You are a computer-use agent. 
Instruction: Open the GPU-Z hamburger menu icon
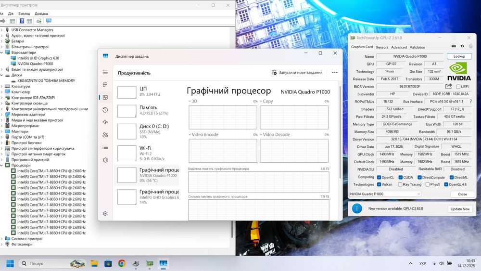pyautogui.click(x=471, y=46)
